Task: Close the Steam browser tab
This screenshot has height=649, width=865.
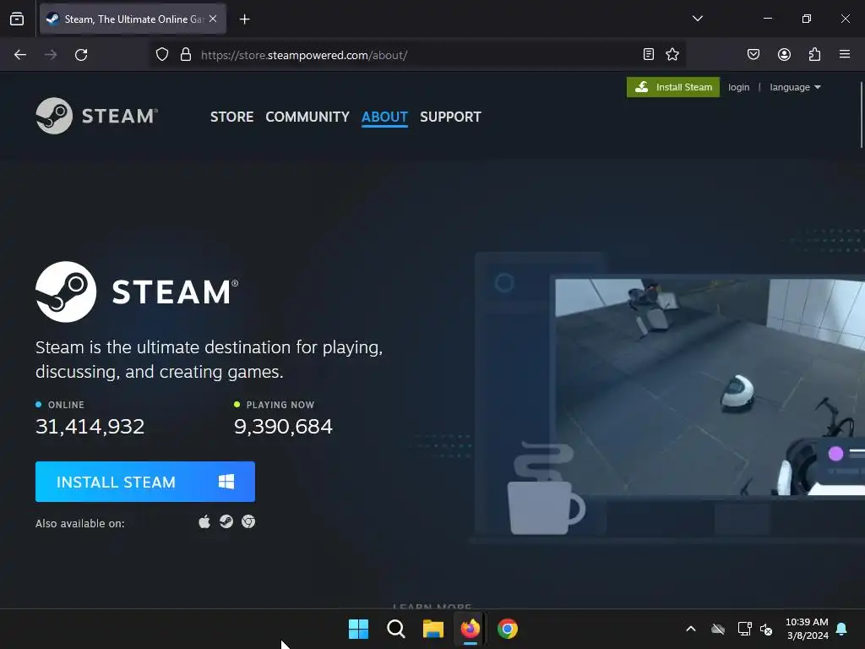Action: point(213,19)
